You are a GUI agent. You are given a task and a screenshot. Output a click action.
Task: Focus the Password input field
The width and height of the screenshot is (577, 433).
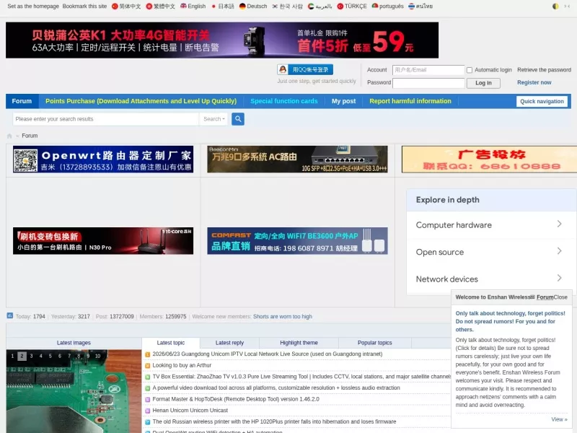click(x=428, y=83)
